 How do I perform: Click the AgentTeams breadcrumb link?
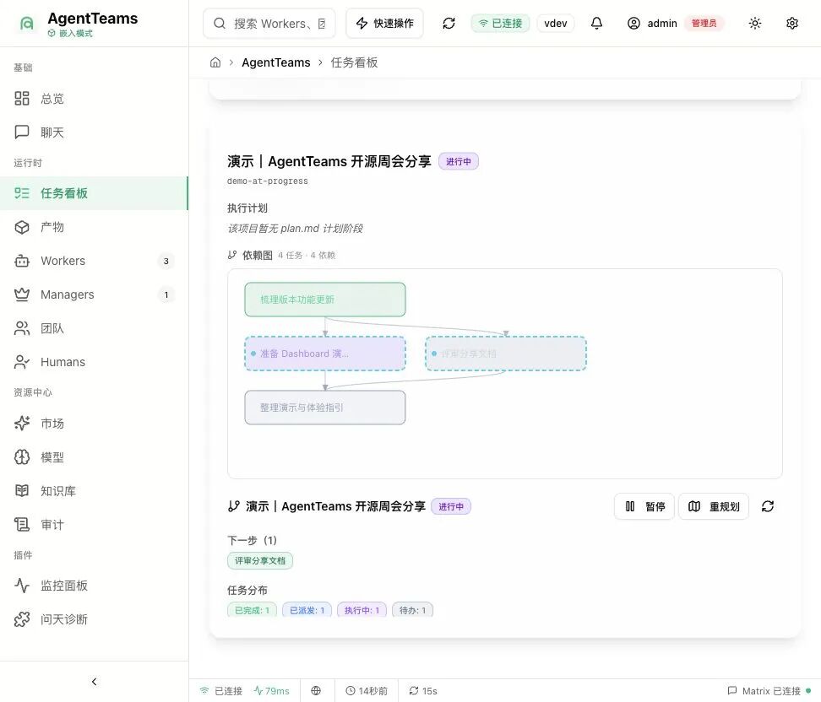click(x=276, y=62)
